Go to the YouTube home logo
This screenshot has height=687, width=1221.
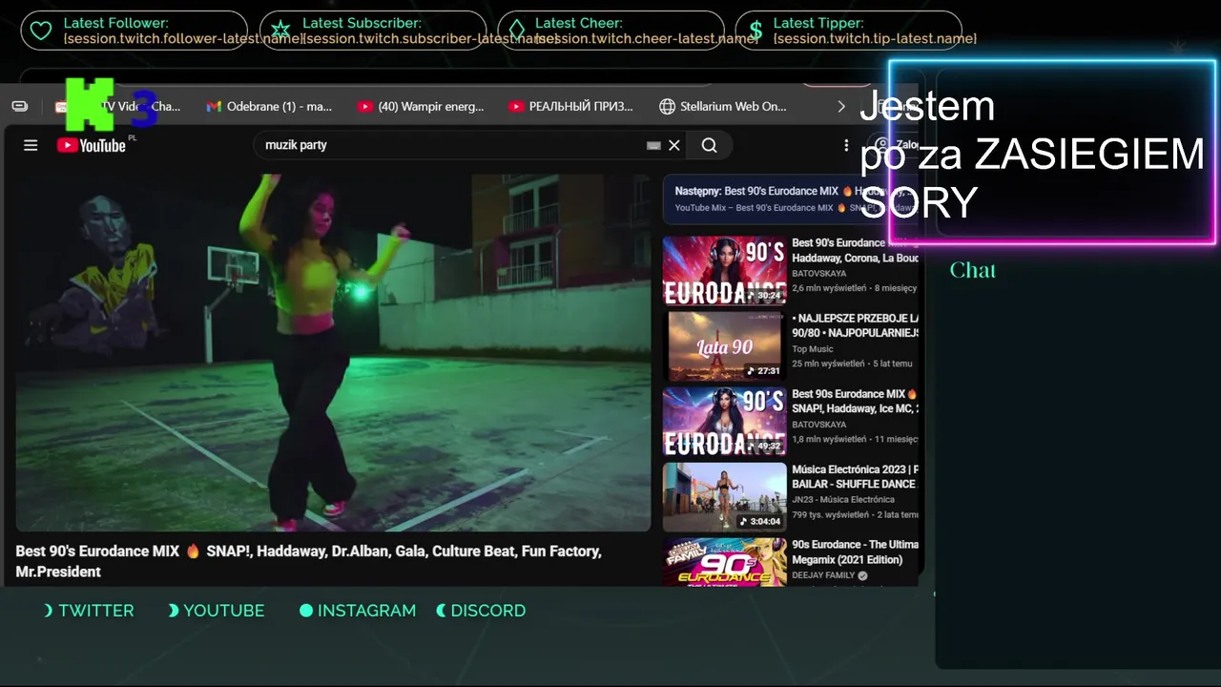point(92,145)
